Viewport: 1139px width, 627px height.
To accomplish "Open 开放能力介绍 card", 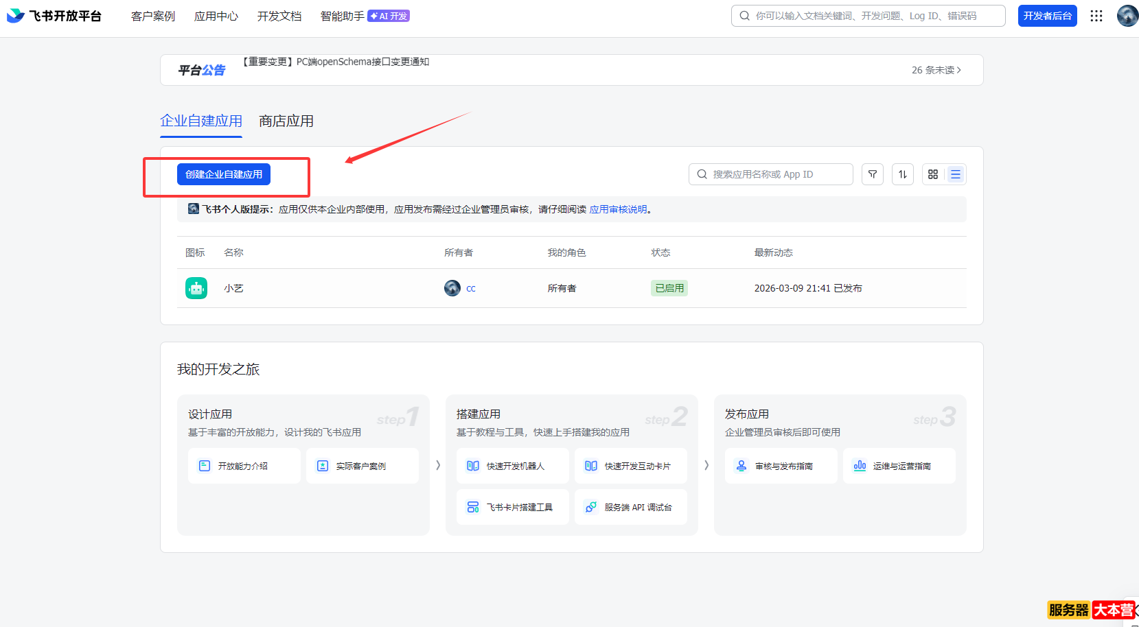I will (244, 466).
